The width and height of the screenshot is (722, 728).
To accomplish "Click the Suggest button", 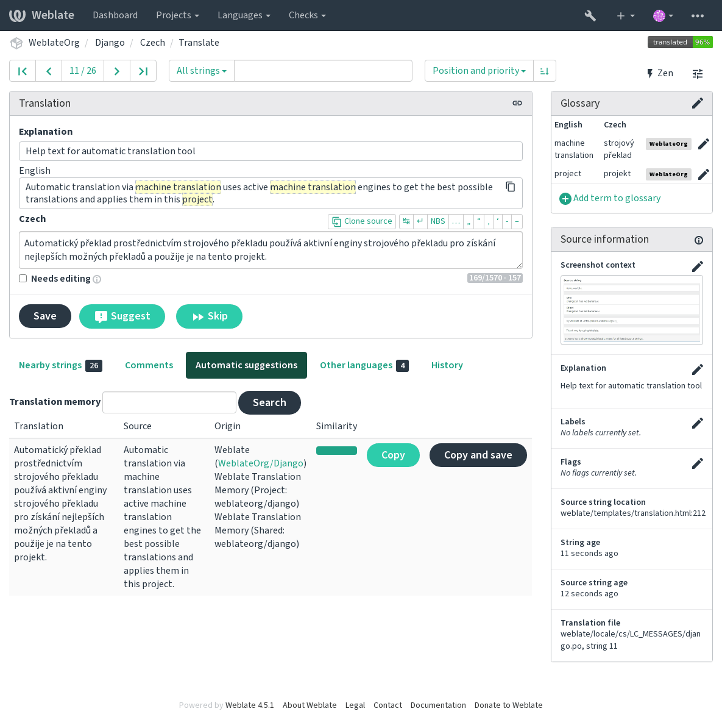I will [x=122, y=316].
